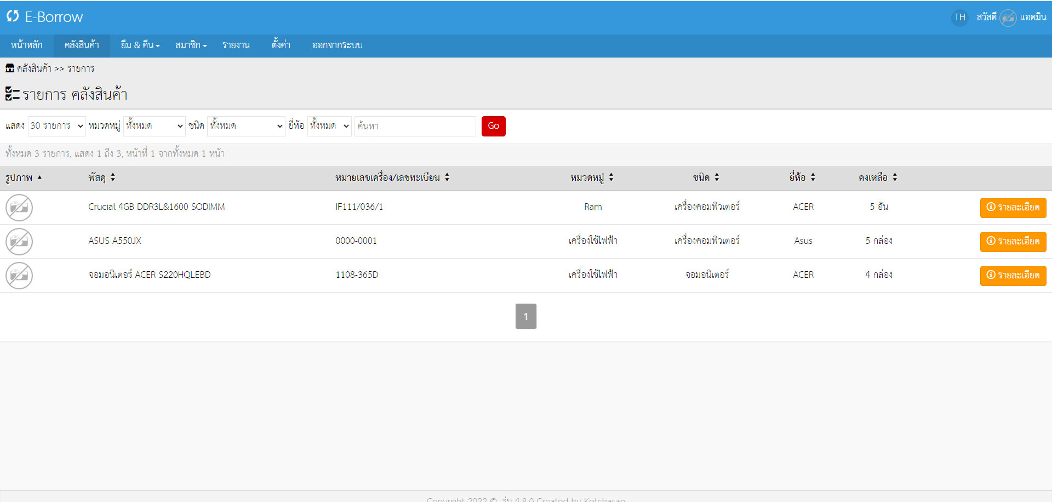
Task: Click the ค้นหา search input field
Action: click(415, 126)
